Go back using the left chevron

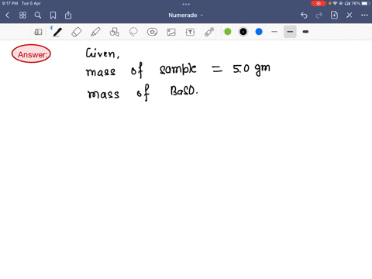7,15
